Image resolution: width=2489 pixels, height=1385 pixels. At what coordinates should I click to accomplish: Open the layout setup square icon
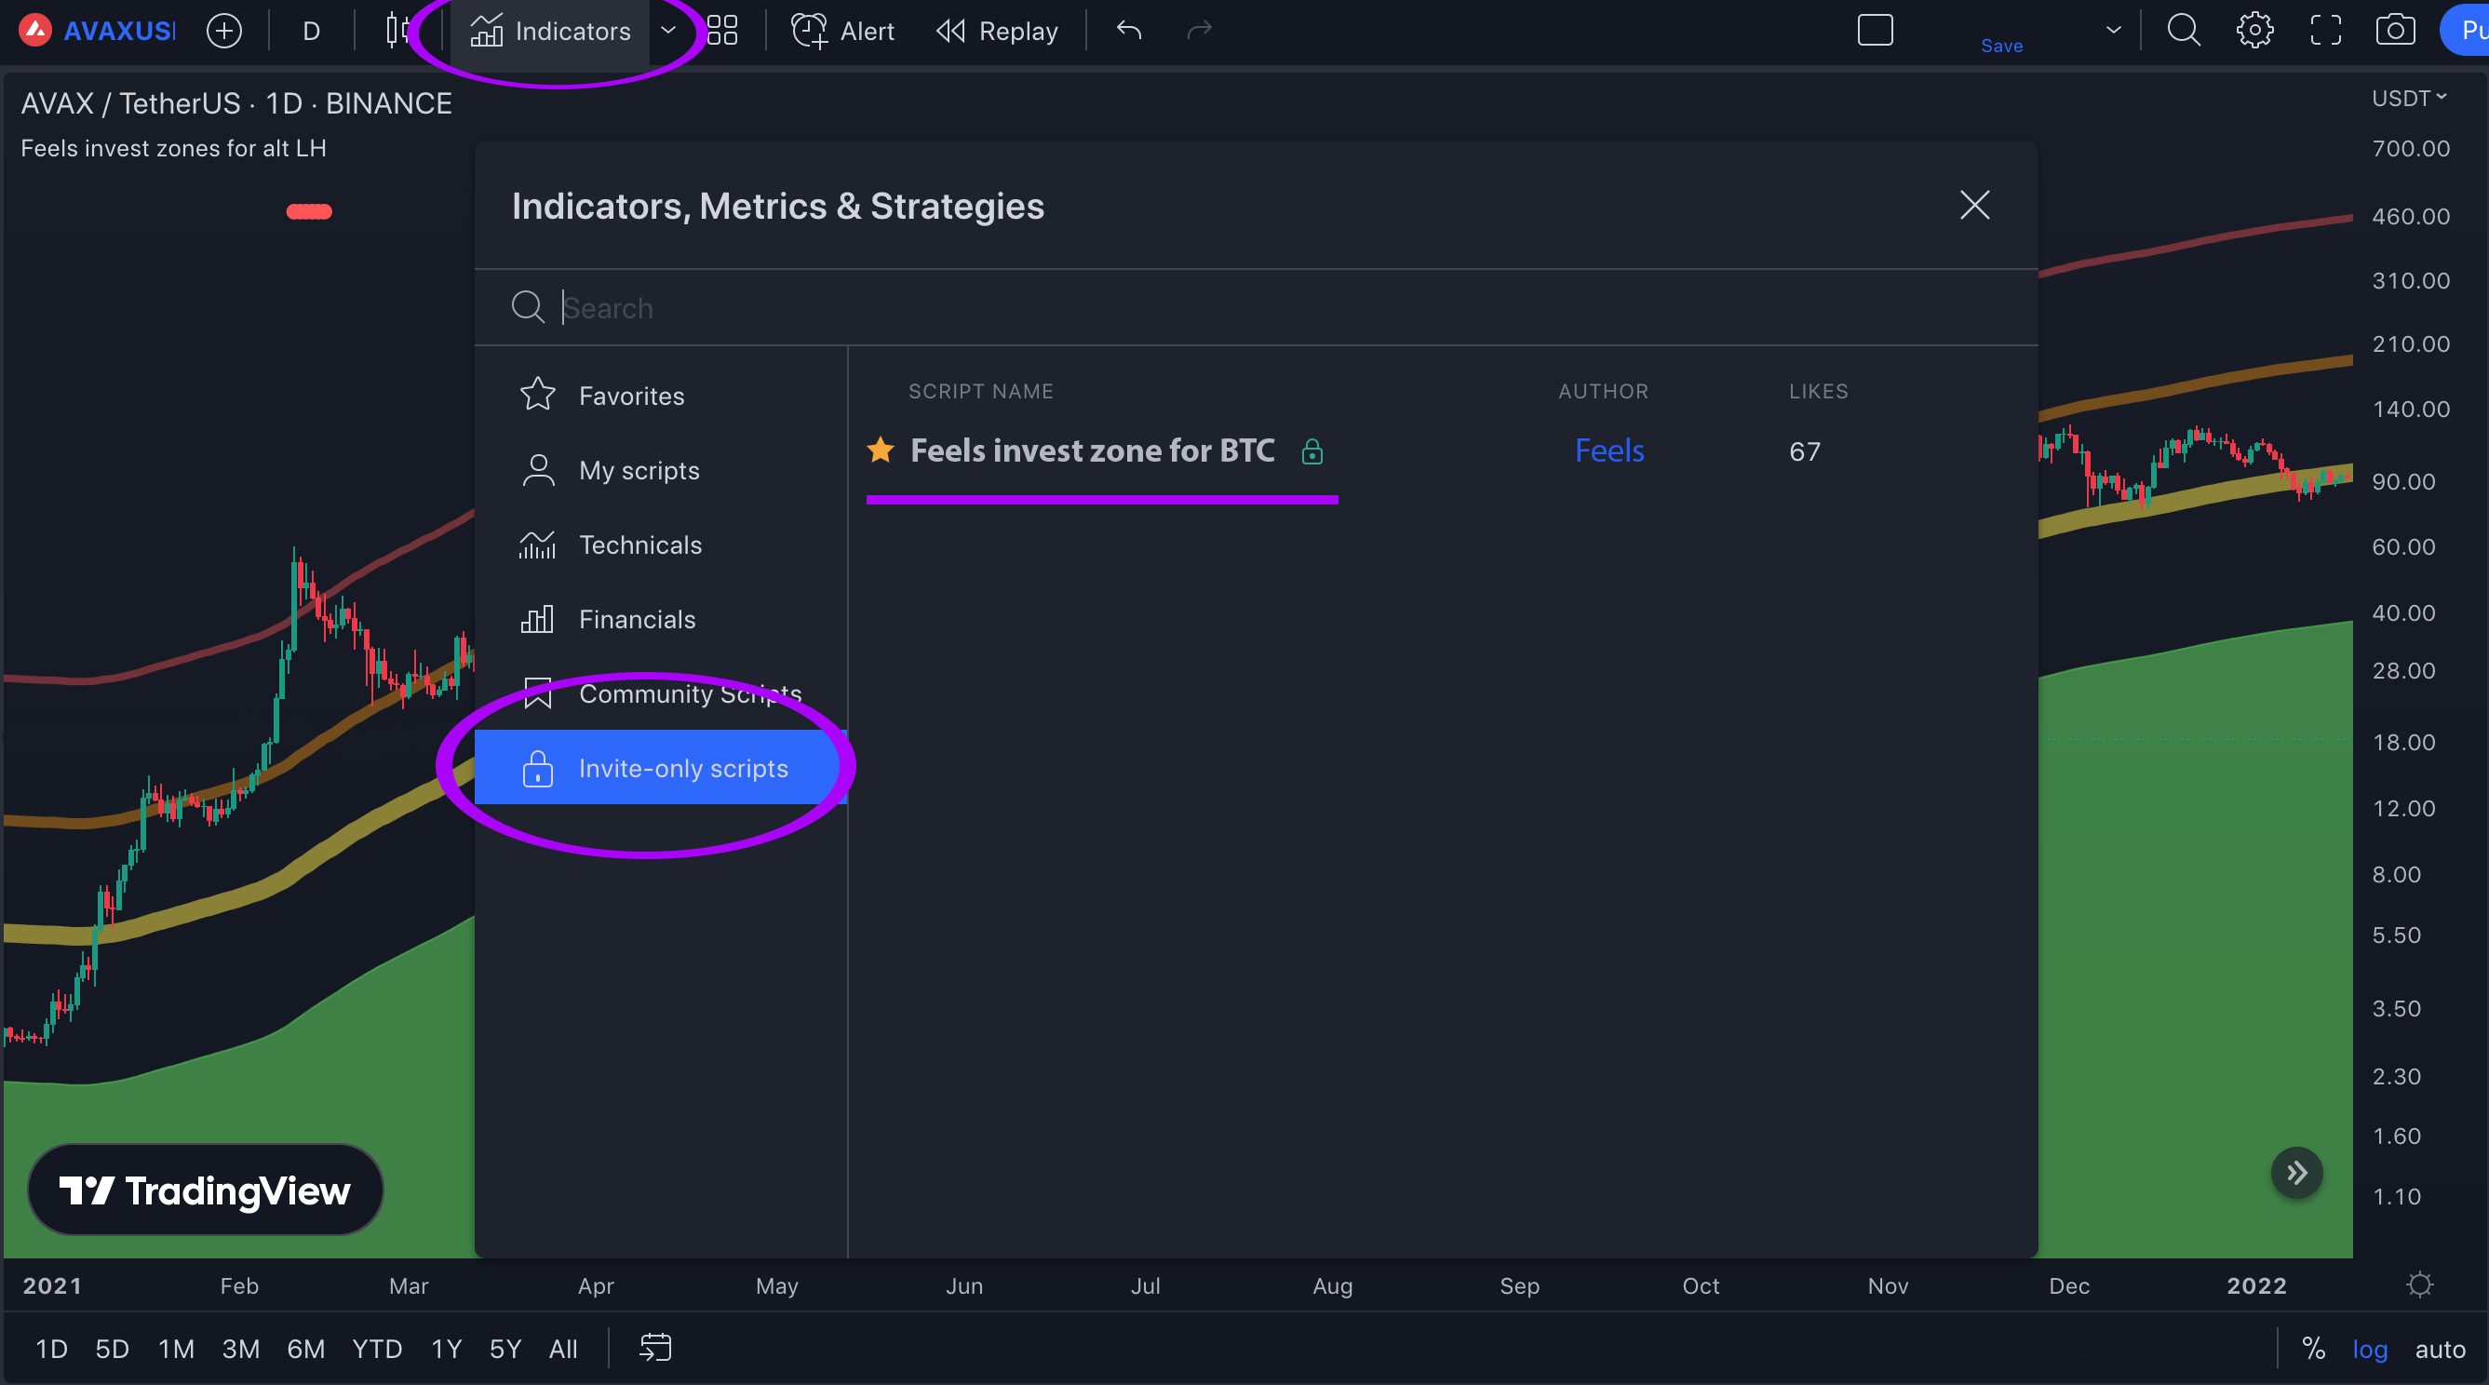click(1876, 31)
